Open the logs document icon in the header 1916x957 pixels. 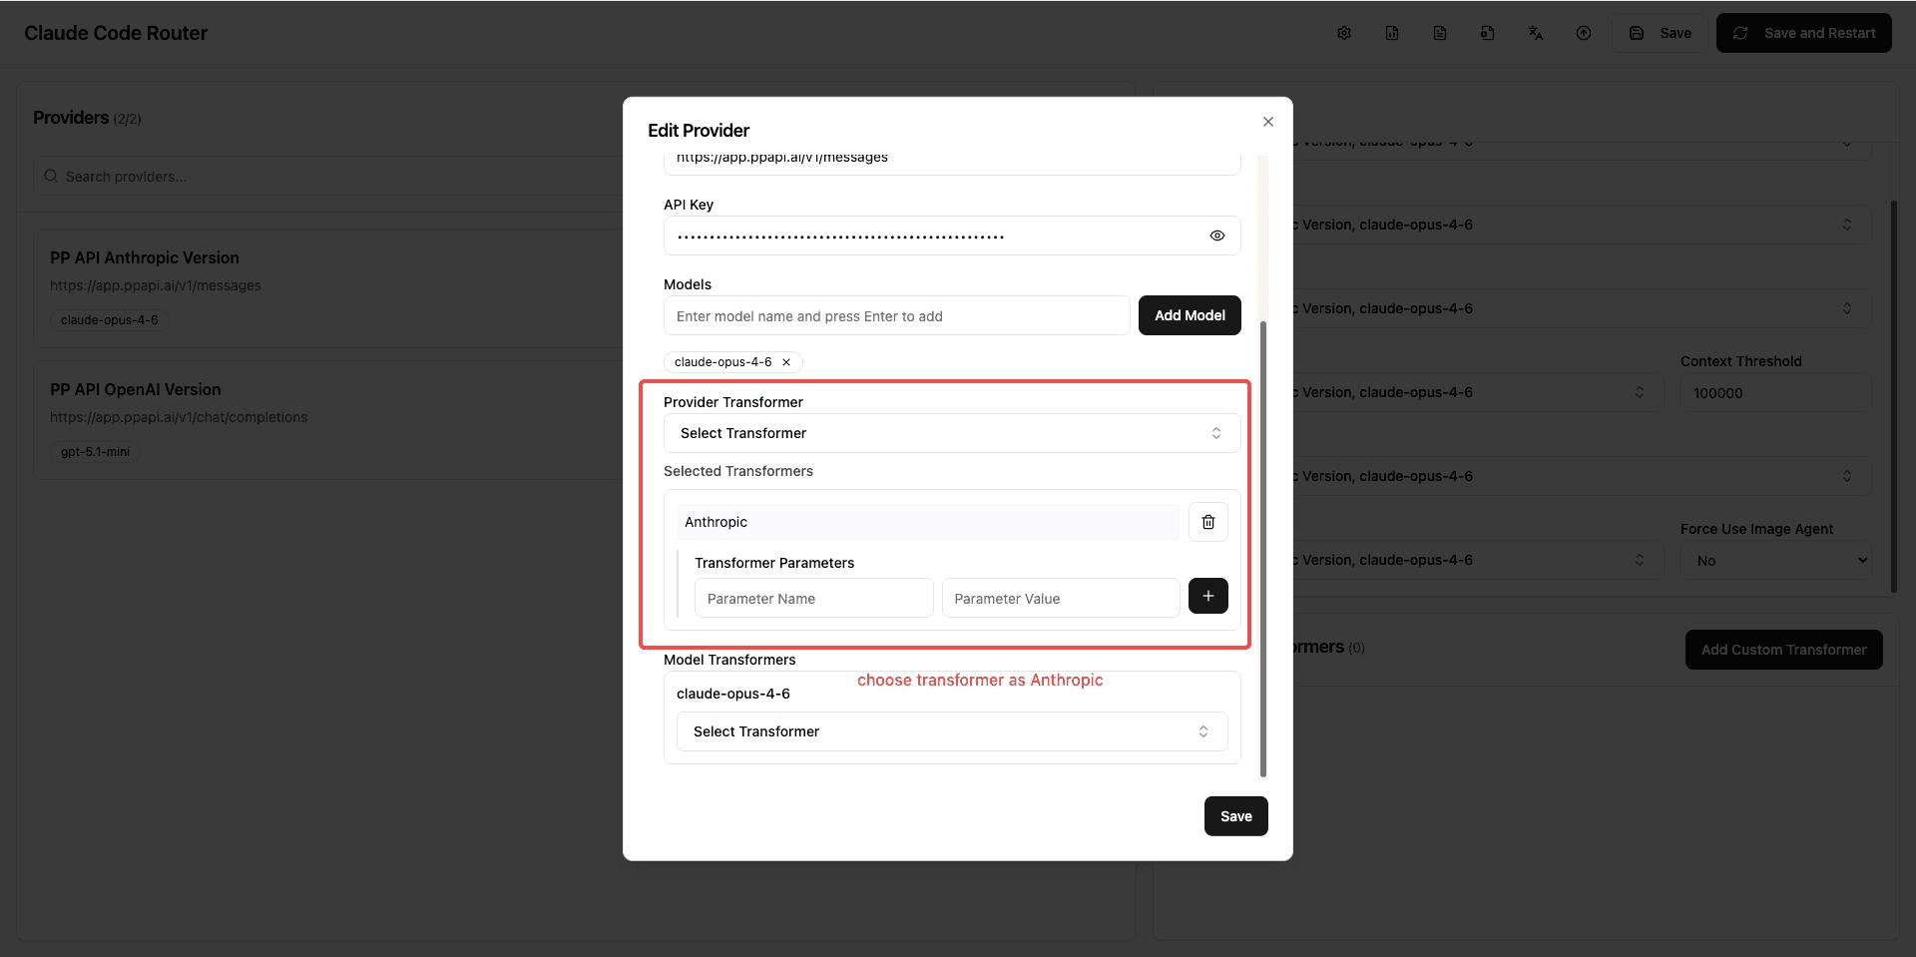(1439, 32)
